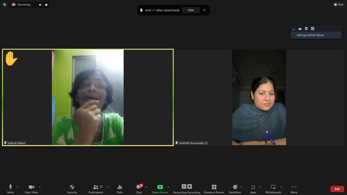The image size is (347, 195).
Task: Open the Participants panel
Action: tap(96, 189)
